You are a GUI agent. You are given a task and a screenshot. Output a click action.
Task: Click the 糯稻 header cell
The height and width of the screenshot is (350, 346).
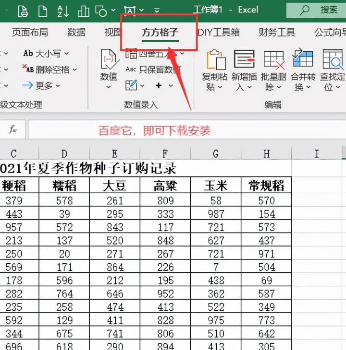(64, 185)
